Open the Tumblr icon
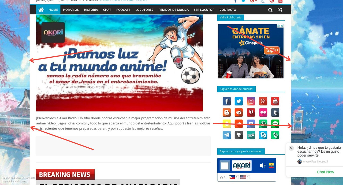Screen dimensions: 343x185 click(x=275, y=112)
